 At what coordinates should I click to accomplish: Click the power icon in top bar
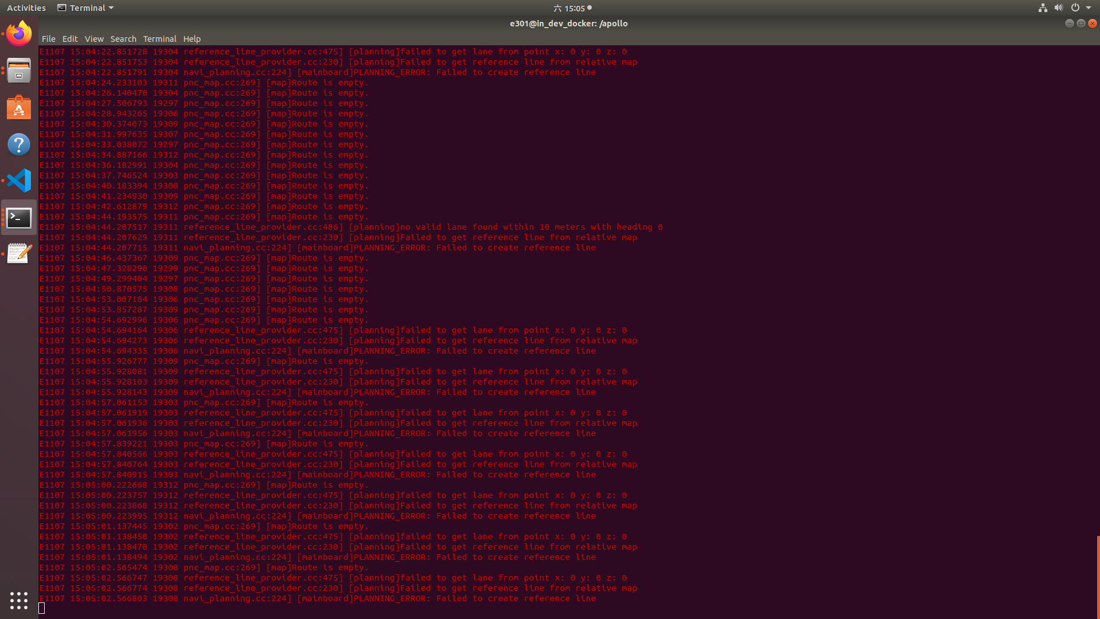tap(1075, 8)
